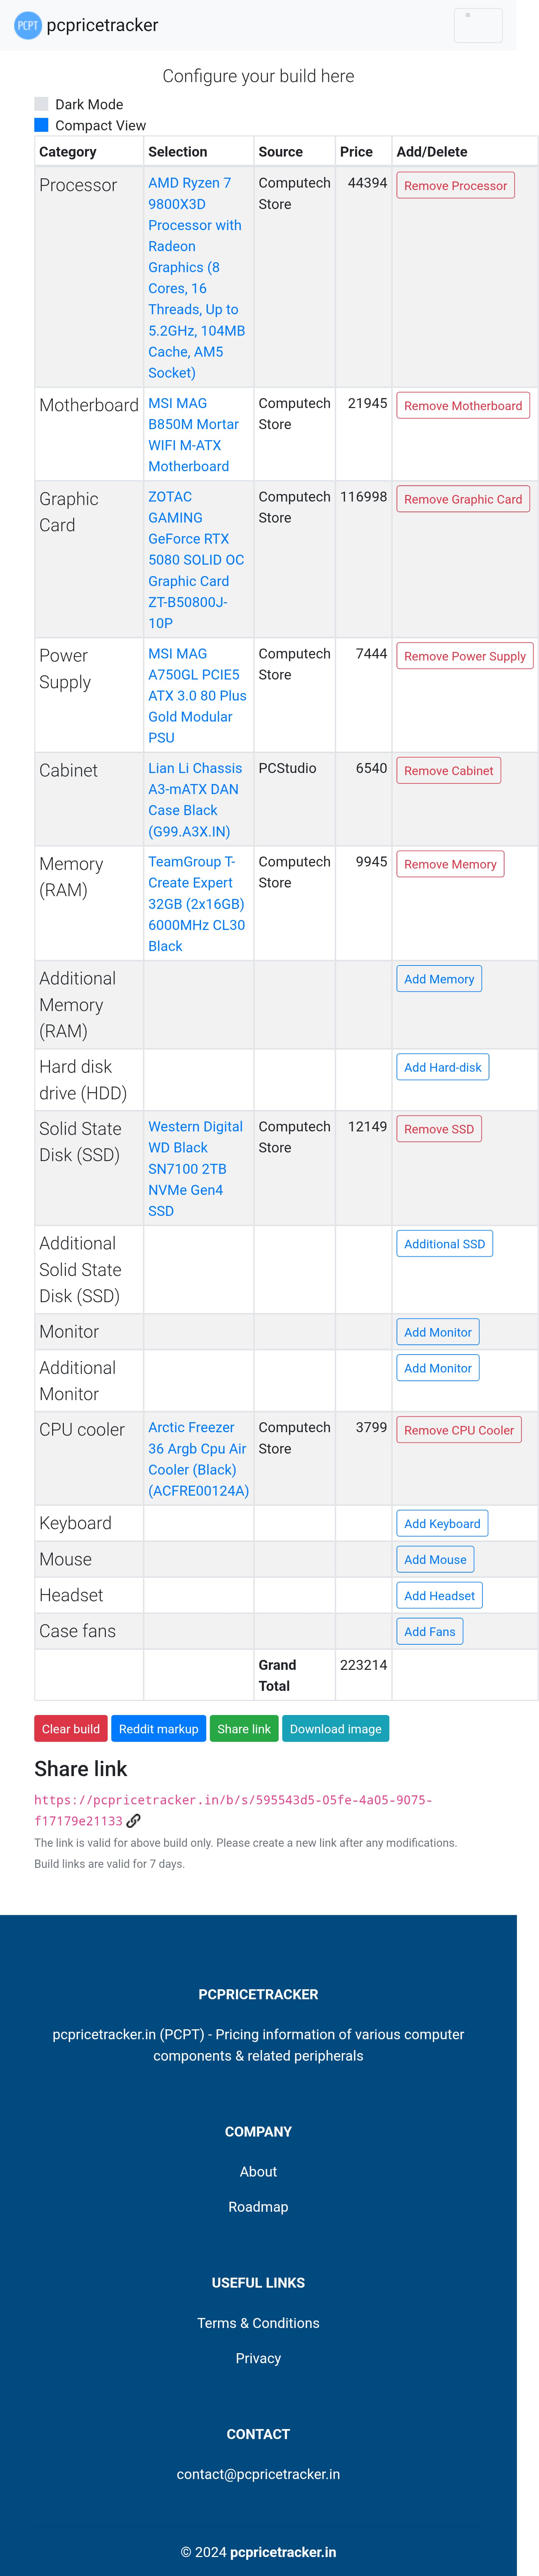
Task: Enable the Dark Mode checkbox
Action: [41, 104]
